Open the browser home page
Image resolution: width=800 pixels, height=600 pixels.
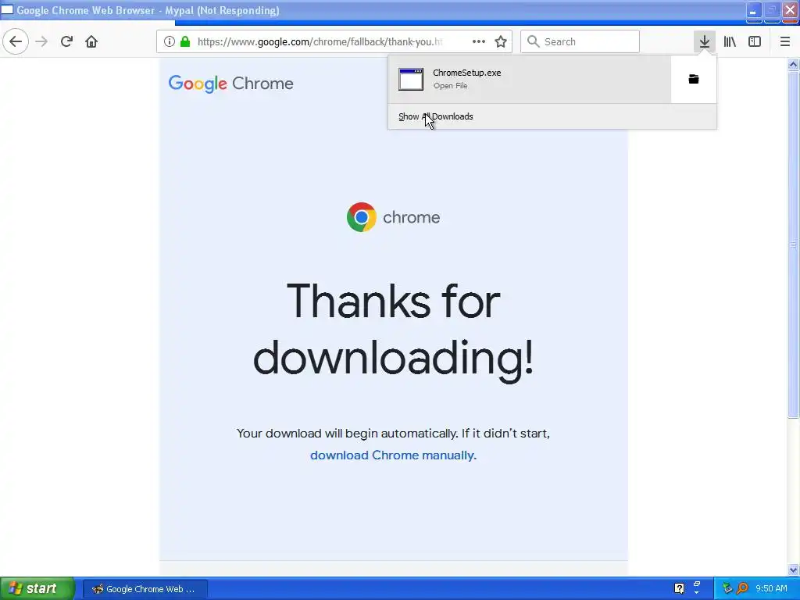[x=91, y=41]
